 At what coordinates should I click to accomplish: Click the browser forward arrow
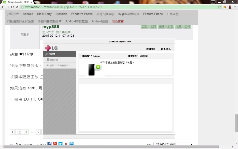pos(8,7)
